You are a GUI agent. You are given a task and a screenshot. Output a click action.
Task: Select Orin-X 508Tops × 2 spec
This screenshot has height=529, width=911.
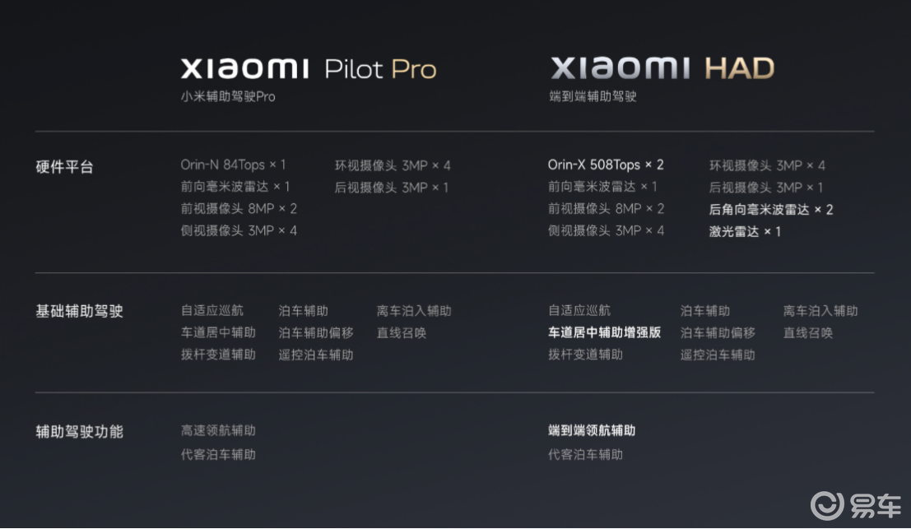pos(606,165)
